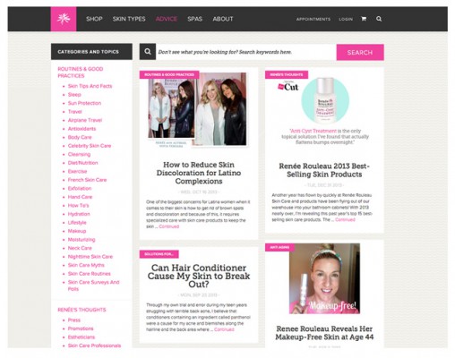Select Antioxidants topic
Screen dimensions: 455x358
point(82,129)
